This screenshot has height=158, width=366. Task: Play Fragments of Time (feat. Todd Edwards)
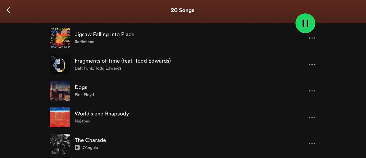[123, 61]
